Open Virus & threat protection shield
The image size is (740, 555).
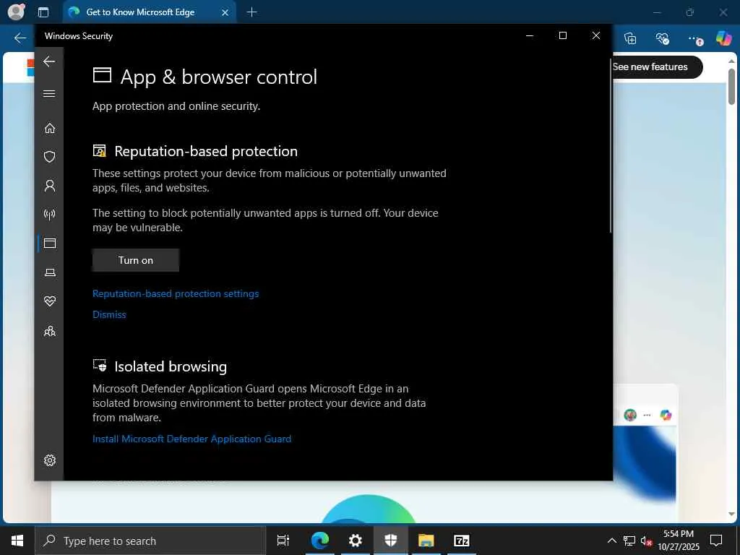[50, 157]
